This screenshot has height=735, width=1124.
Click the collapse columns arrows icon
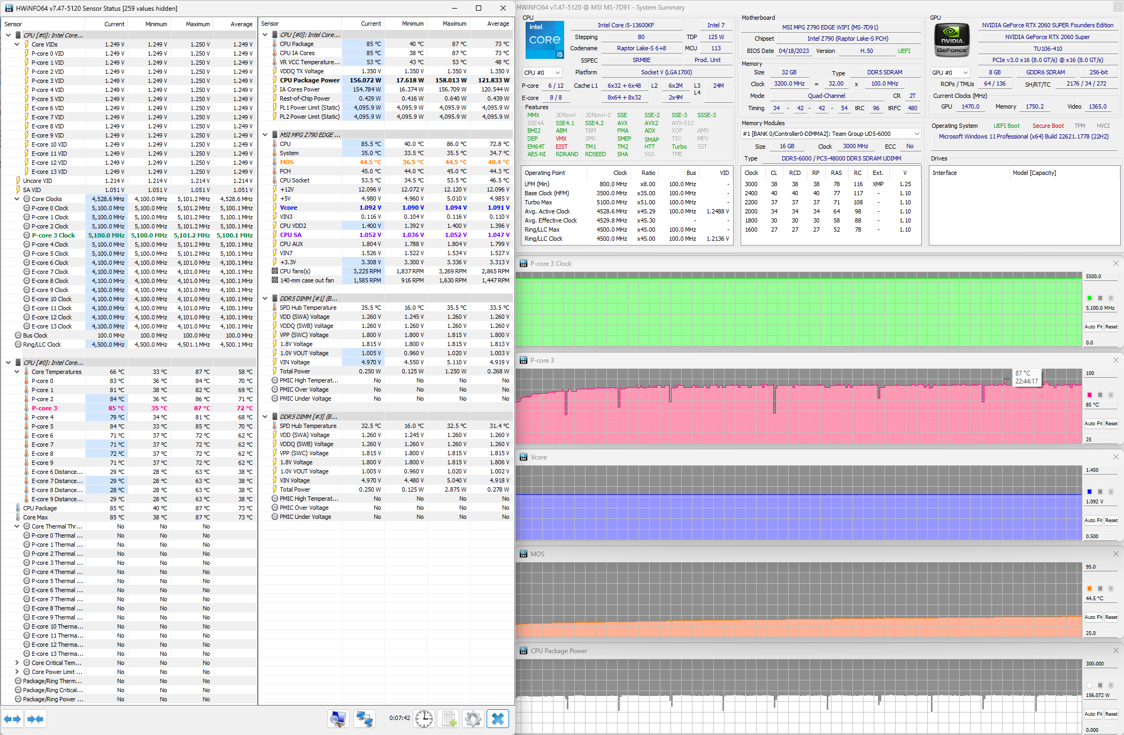pyautogui.click(x=35, y=719)
